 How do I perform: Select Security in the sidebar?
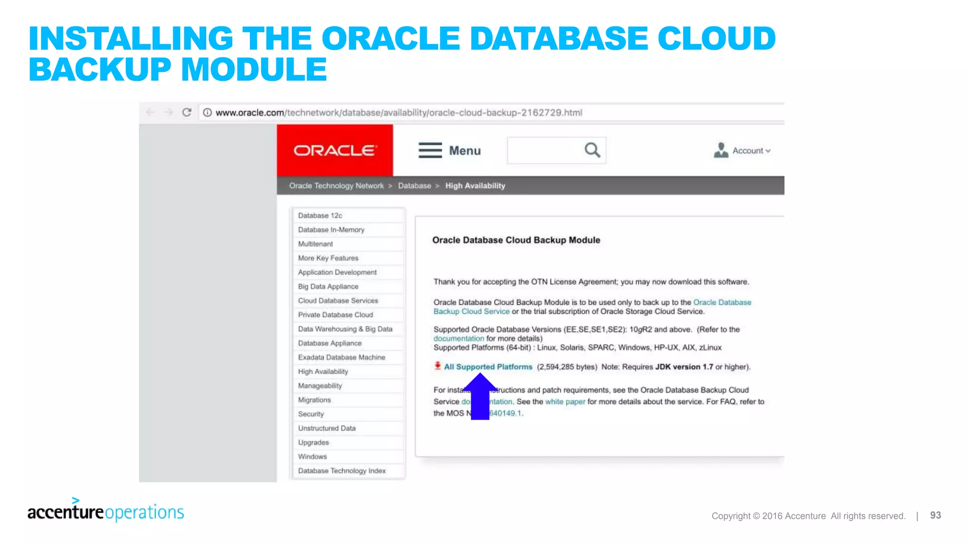pyautogui.click(x=348, y=414)
